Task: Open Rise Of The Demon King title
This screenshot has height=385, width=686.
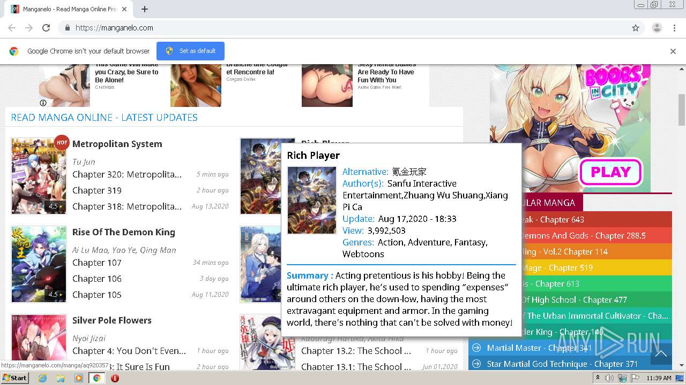Action: click(124, 232)
